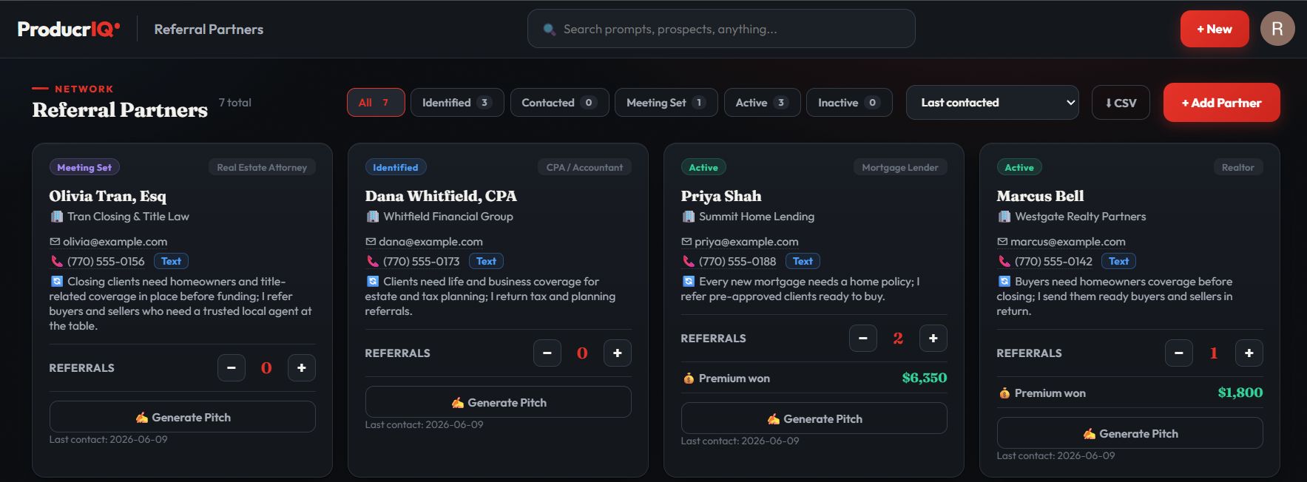Click email icon beside priya@example.com
The width and height of the screenshot is (1307, 482).
point(686,242)
